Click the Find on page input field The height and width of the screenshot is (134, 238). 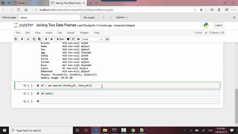click(49, 17)
